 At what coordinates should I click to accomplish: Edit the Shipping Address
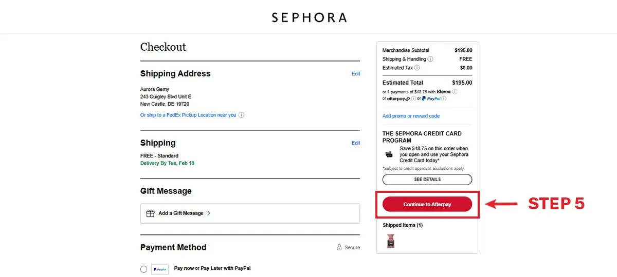pos(356,74)
